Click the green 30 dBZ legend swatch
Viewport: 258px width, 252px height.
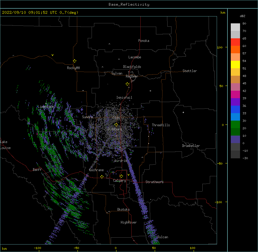[x=235, y=125]
